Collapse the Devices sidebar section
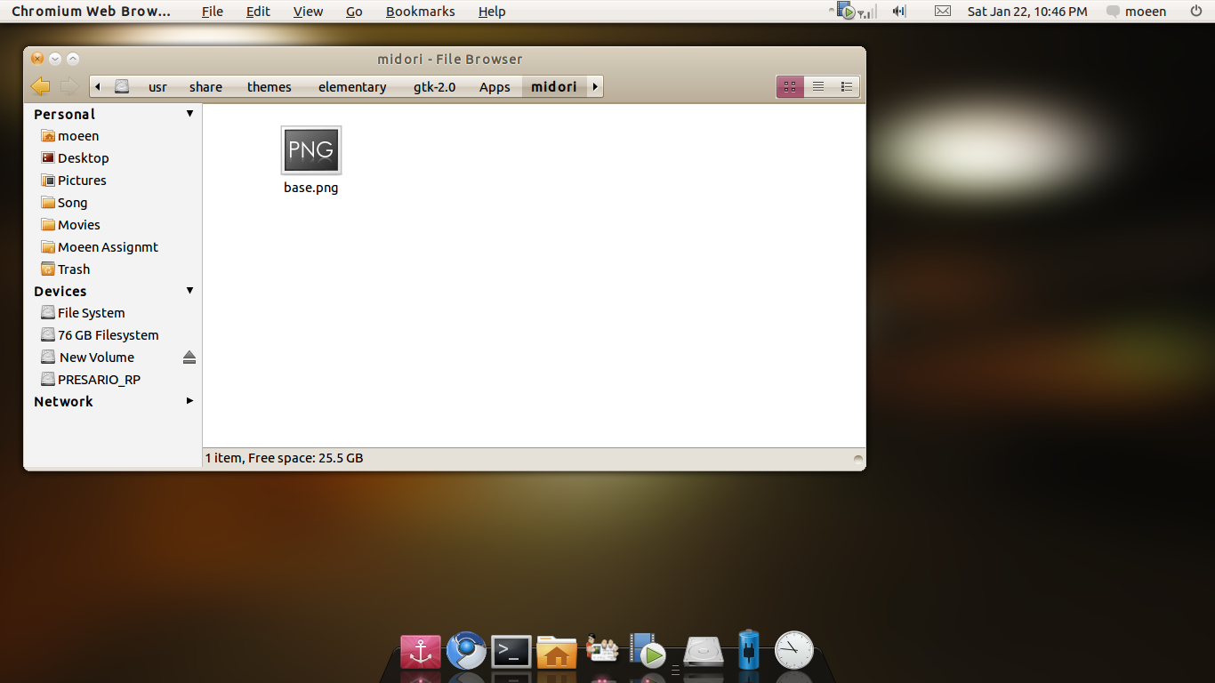Screen dimensions: 1215x683 189,291
